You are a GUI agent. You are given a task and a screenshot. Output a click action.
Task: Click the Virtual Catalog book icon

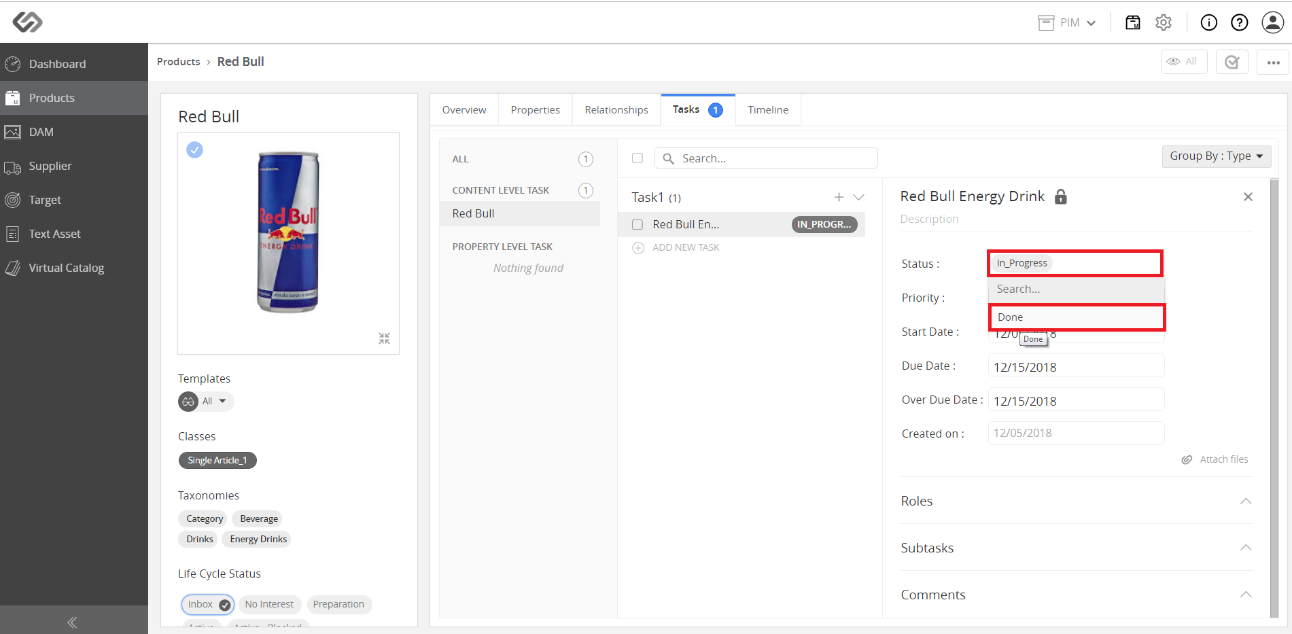[13, 268]
